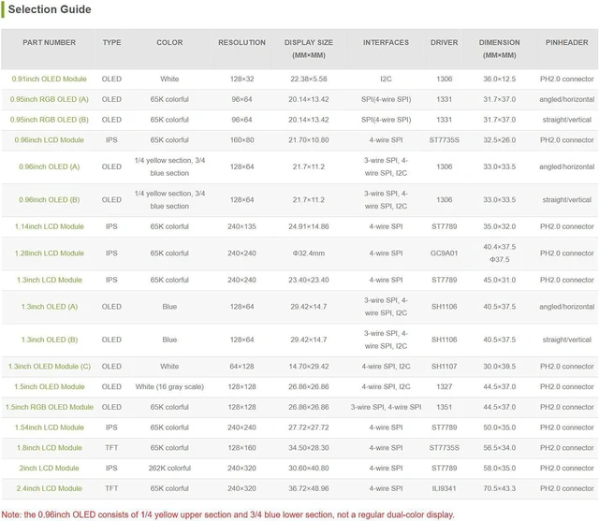
Task: Click the INTERFACES column header
Action: click(x=386, y=42)
